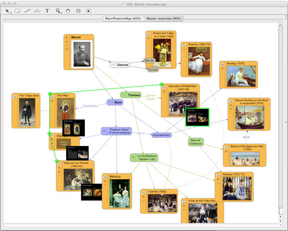Select the Still Life genre node

149,61
